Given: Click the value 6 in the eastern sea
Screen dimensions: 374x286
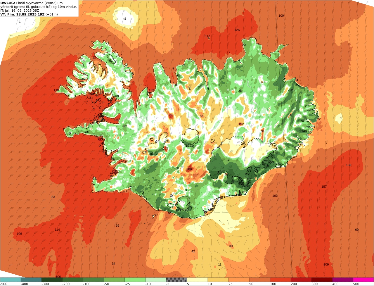Looking at the screenshot, I should pos(340,118).
